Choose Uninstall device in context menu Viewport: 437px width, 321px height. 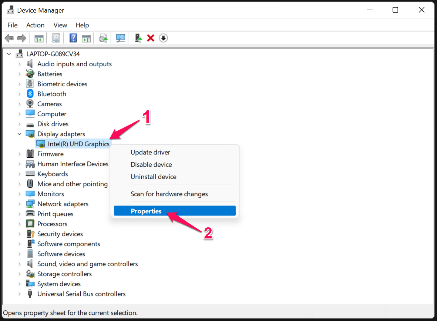pyautogui.click(x=153, y=177)
